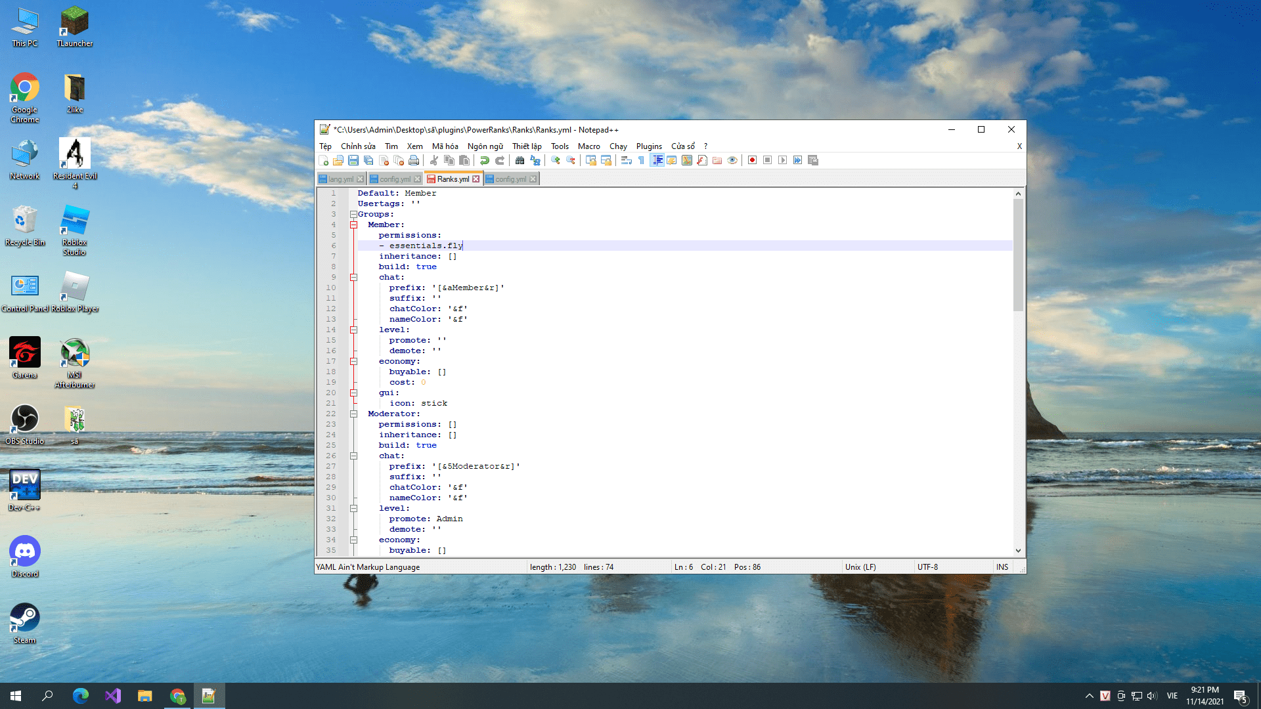Switch to the lang.yml tab
Image resolution: width=1261 pixels, height=709 pixels.
point(340,179)
